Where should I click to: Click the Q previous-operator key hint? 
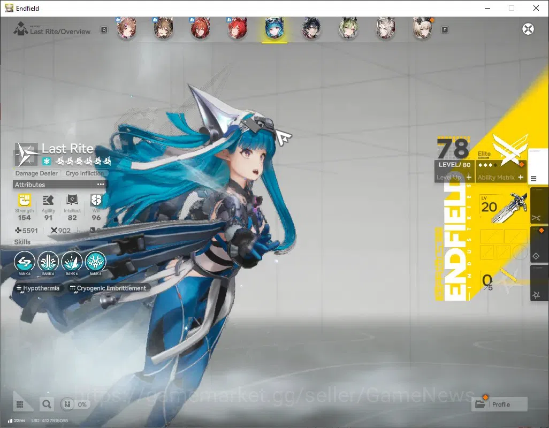tap(104, 30)
